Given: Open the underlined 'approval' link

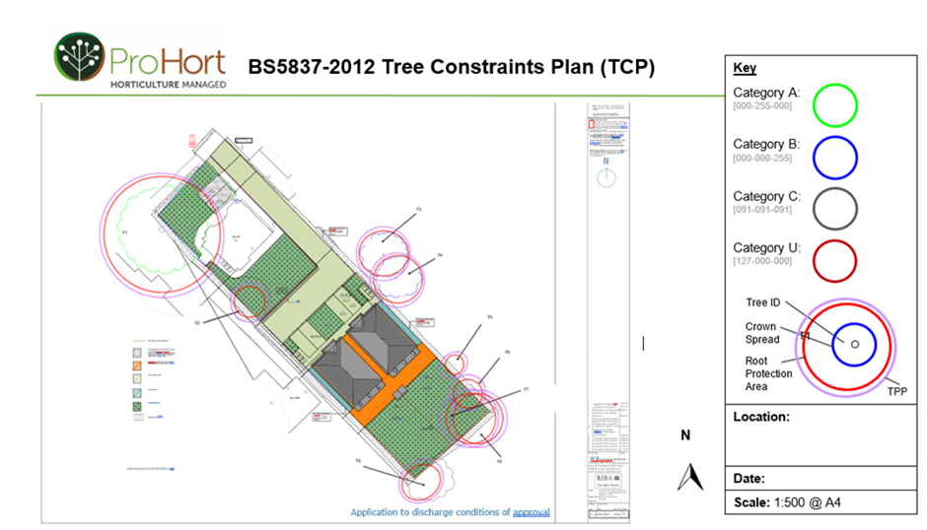Looking at the screenshot, I should (531, 512).
